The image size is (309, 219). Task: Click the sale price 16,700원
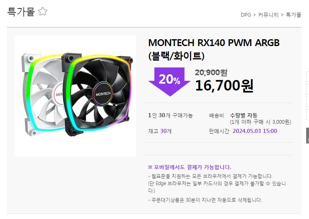[224, 86]
